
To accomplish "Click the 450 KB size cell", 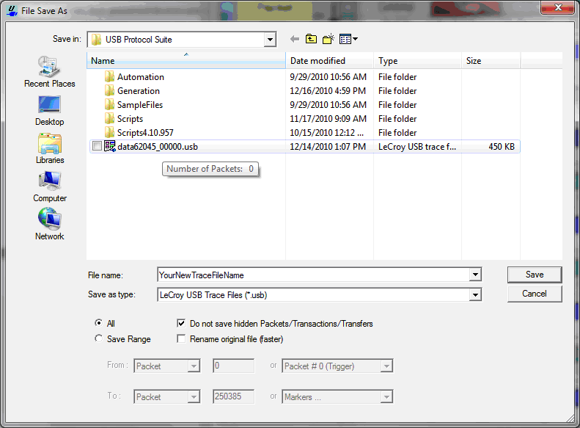I will (502, 147).
